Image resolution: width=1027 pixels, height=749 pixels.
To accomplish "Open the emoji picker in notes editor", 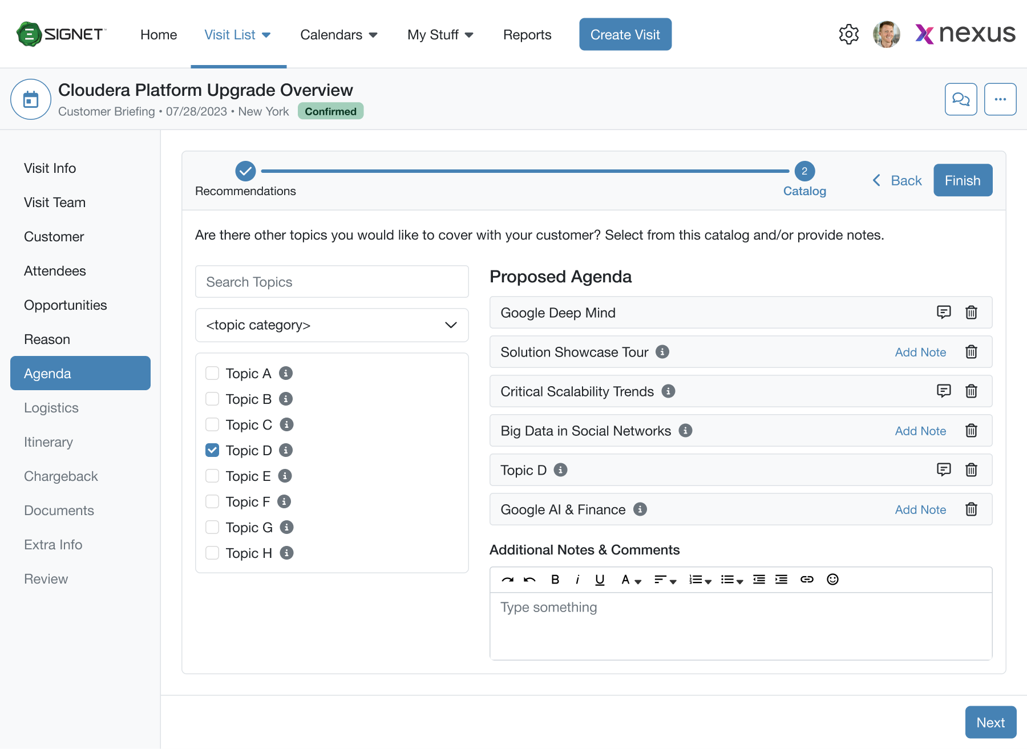I will 832,579.
